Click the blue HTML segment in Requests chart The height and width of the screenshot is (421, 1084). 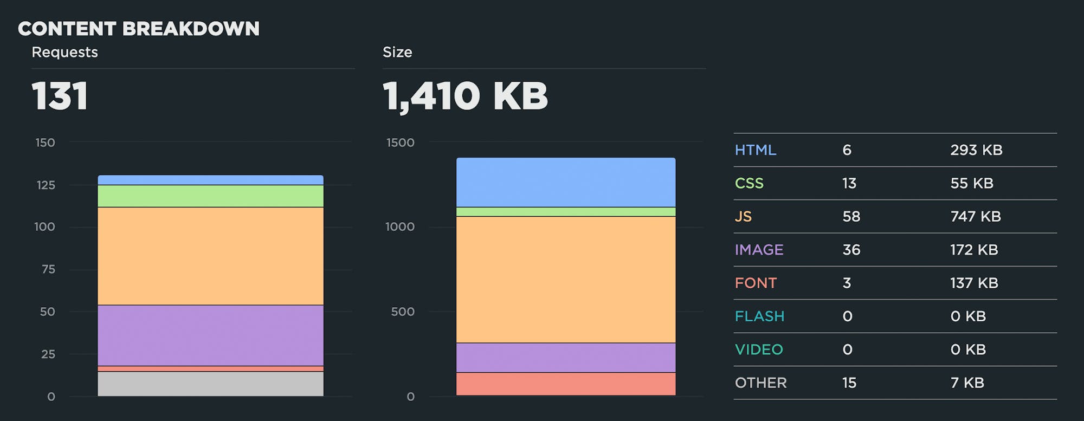(x=210, y=180)
